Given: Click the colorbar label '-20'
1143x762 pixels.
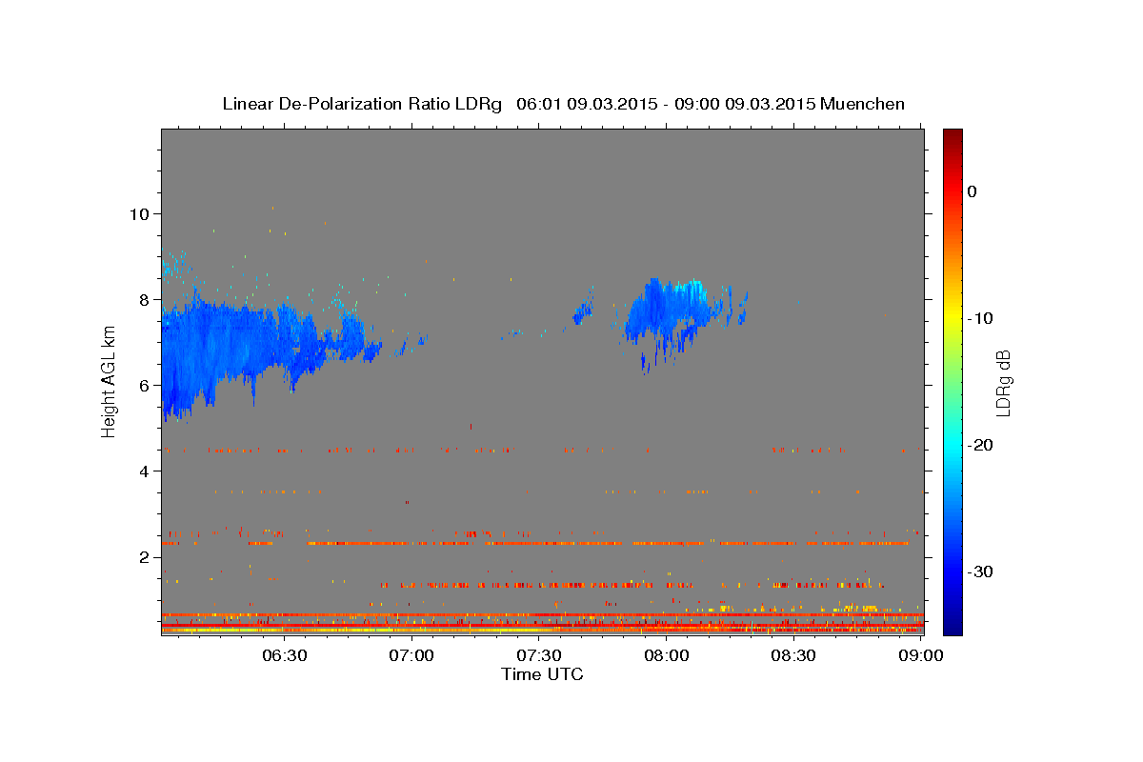Looking at the screenshot, I should click(979, 445).
